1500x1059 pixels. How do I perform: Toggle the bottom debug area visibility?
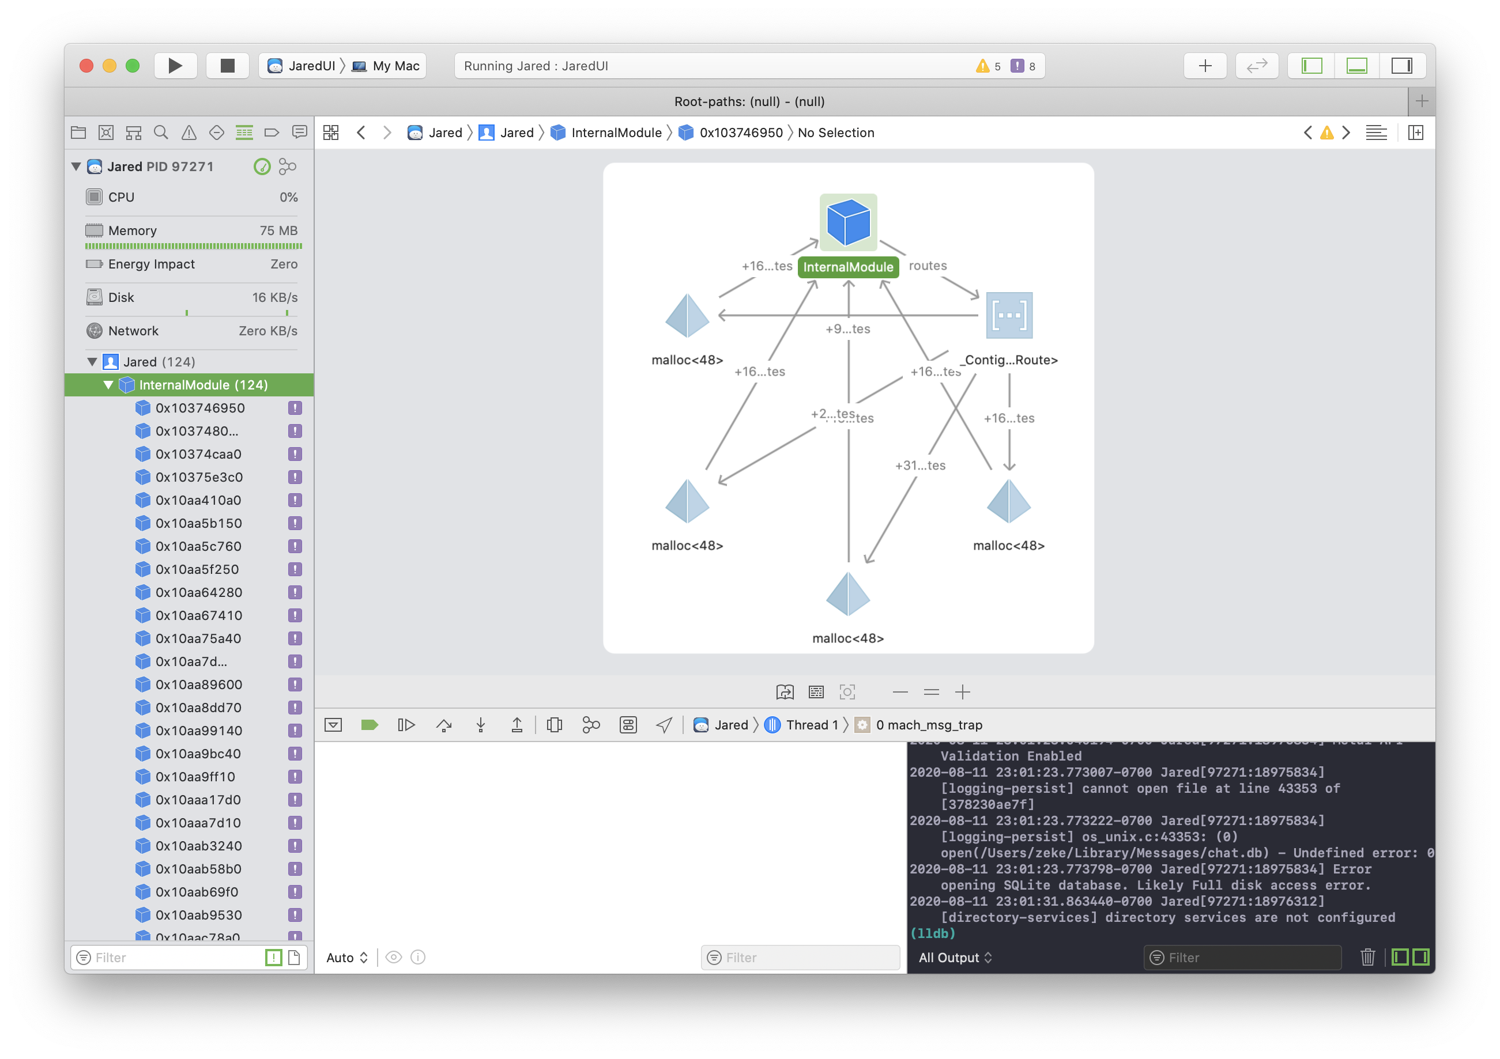[x=1357, y=66]
